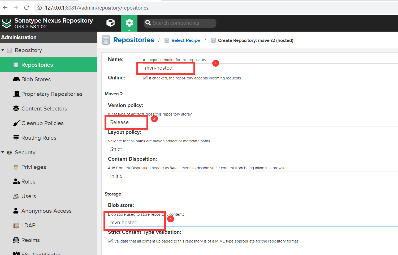Image resolution: width=398 pixels, height=255 pixels.
Task: Click the Sonatype Nexus logo icon
Action: (x=6, y=23)
